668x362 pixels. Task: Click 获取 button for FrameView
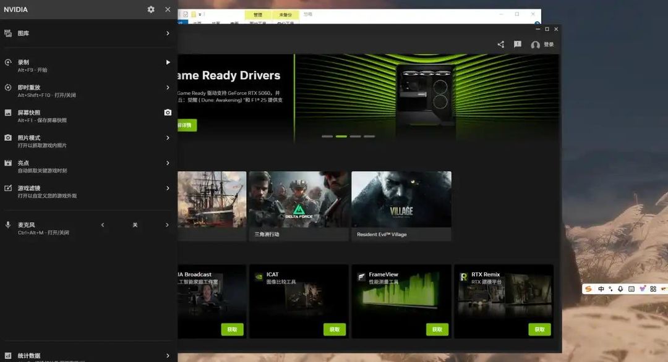pyautogui.click(x=437, y=329)
